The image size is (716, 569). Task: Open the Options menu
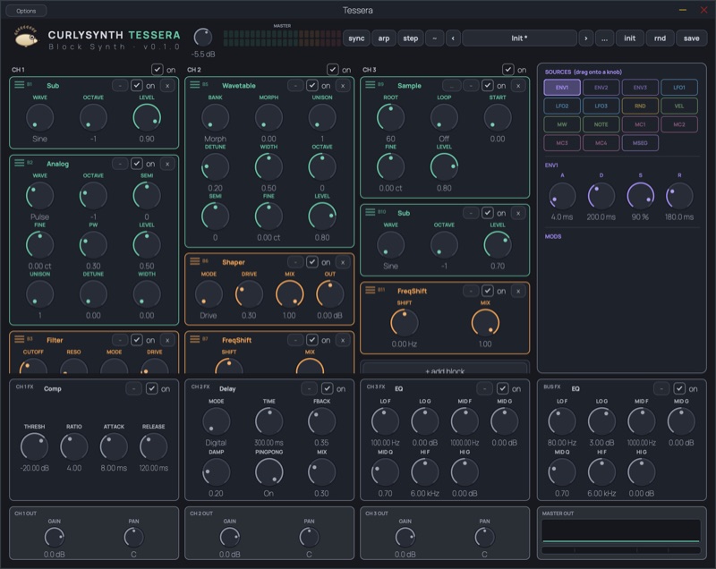(x=26, y=11)
